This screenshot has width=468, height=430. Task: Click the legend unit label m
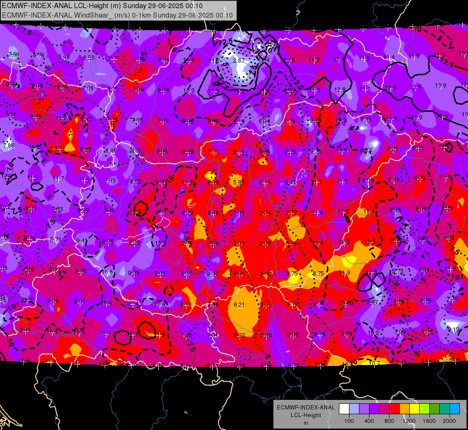tap(305, 423)
